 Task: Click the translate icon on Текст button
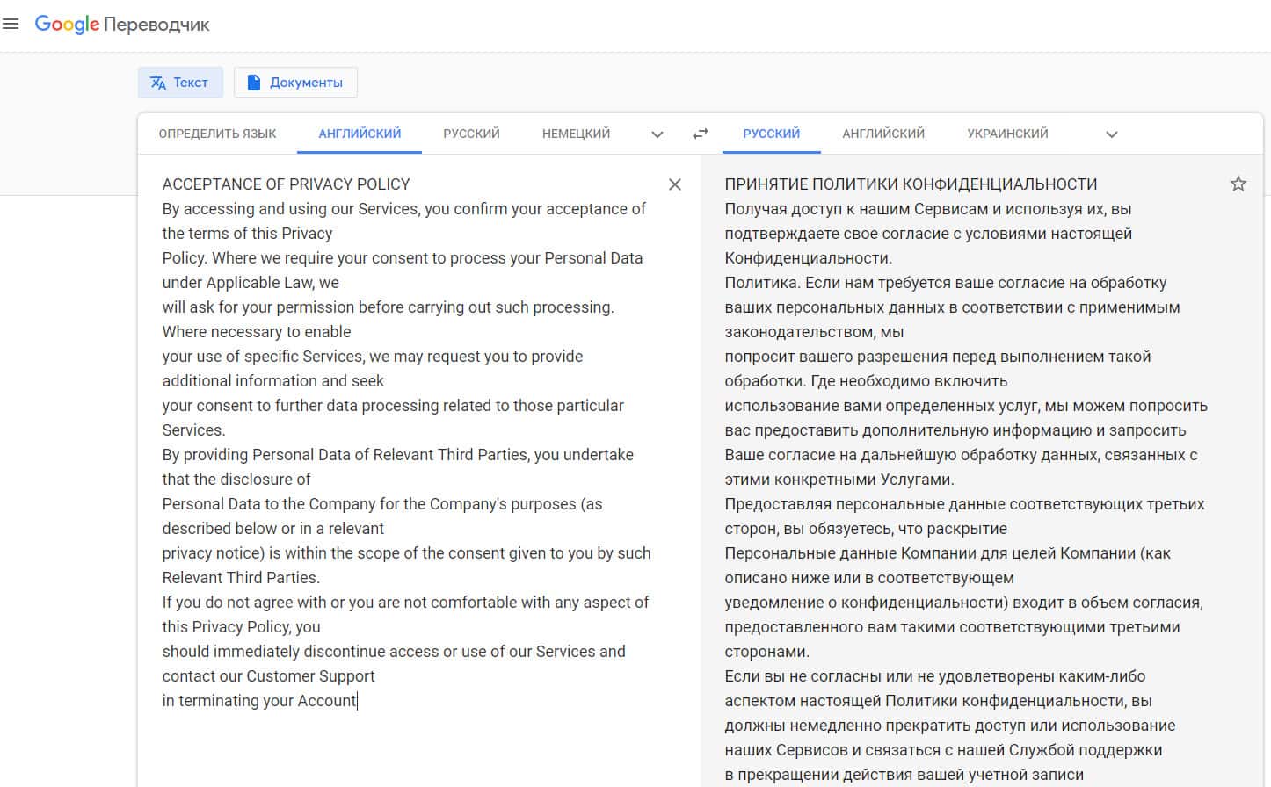(158, 83)
